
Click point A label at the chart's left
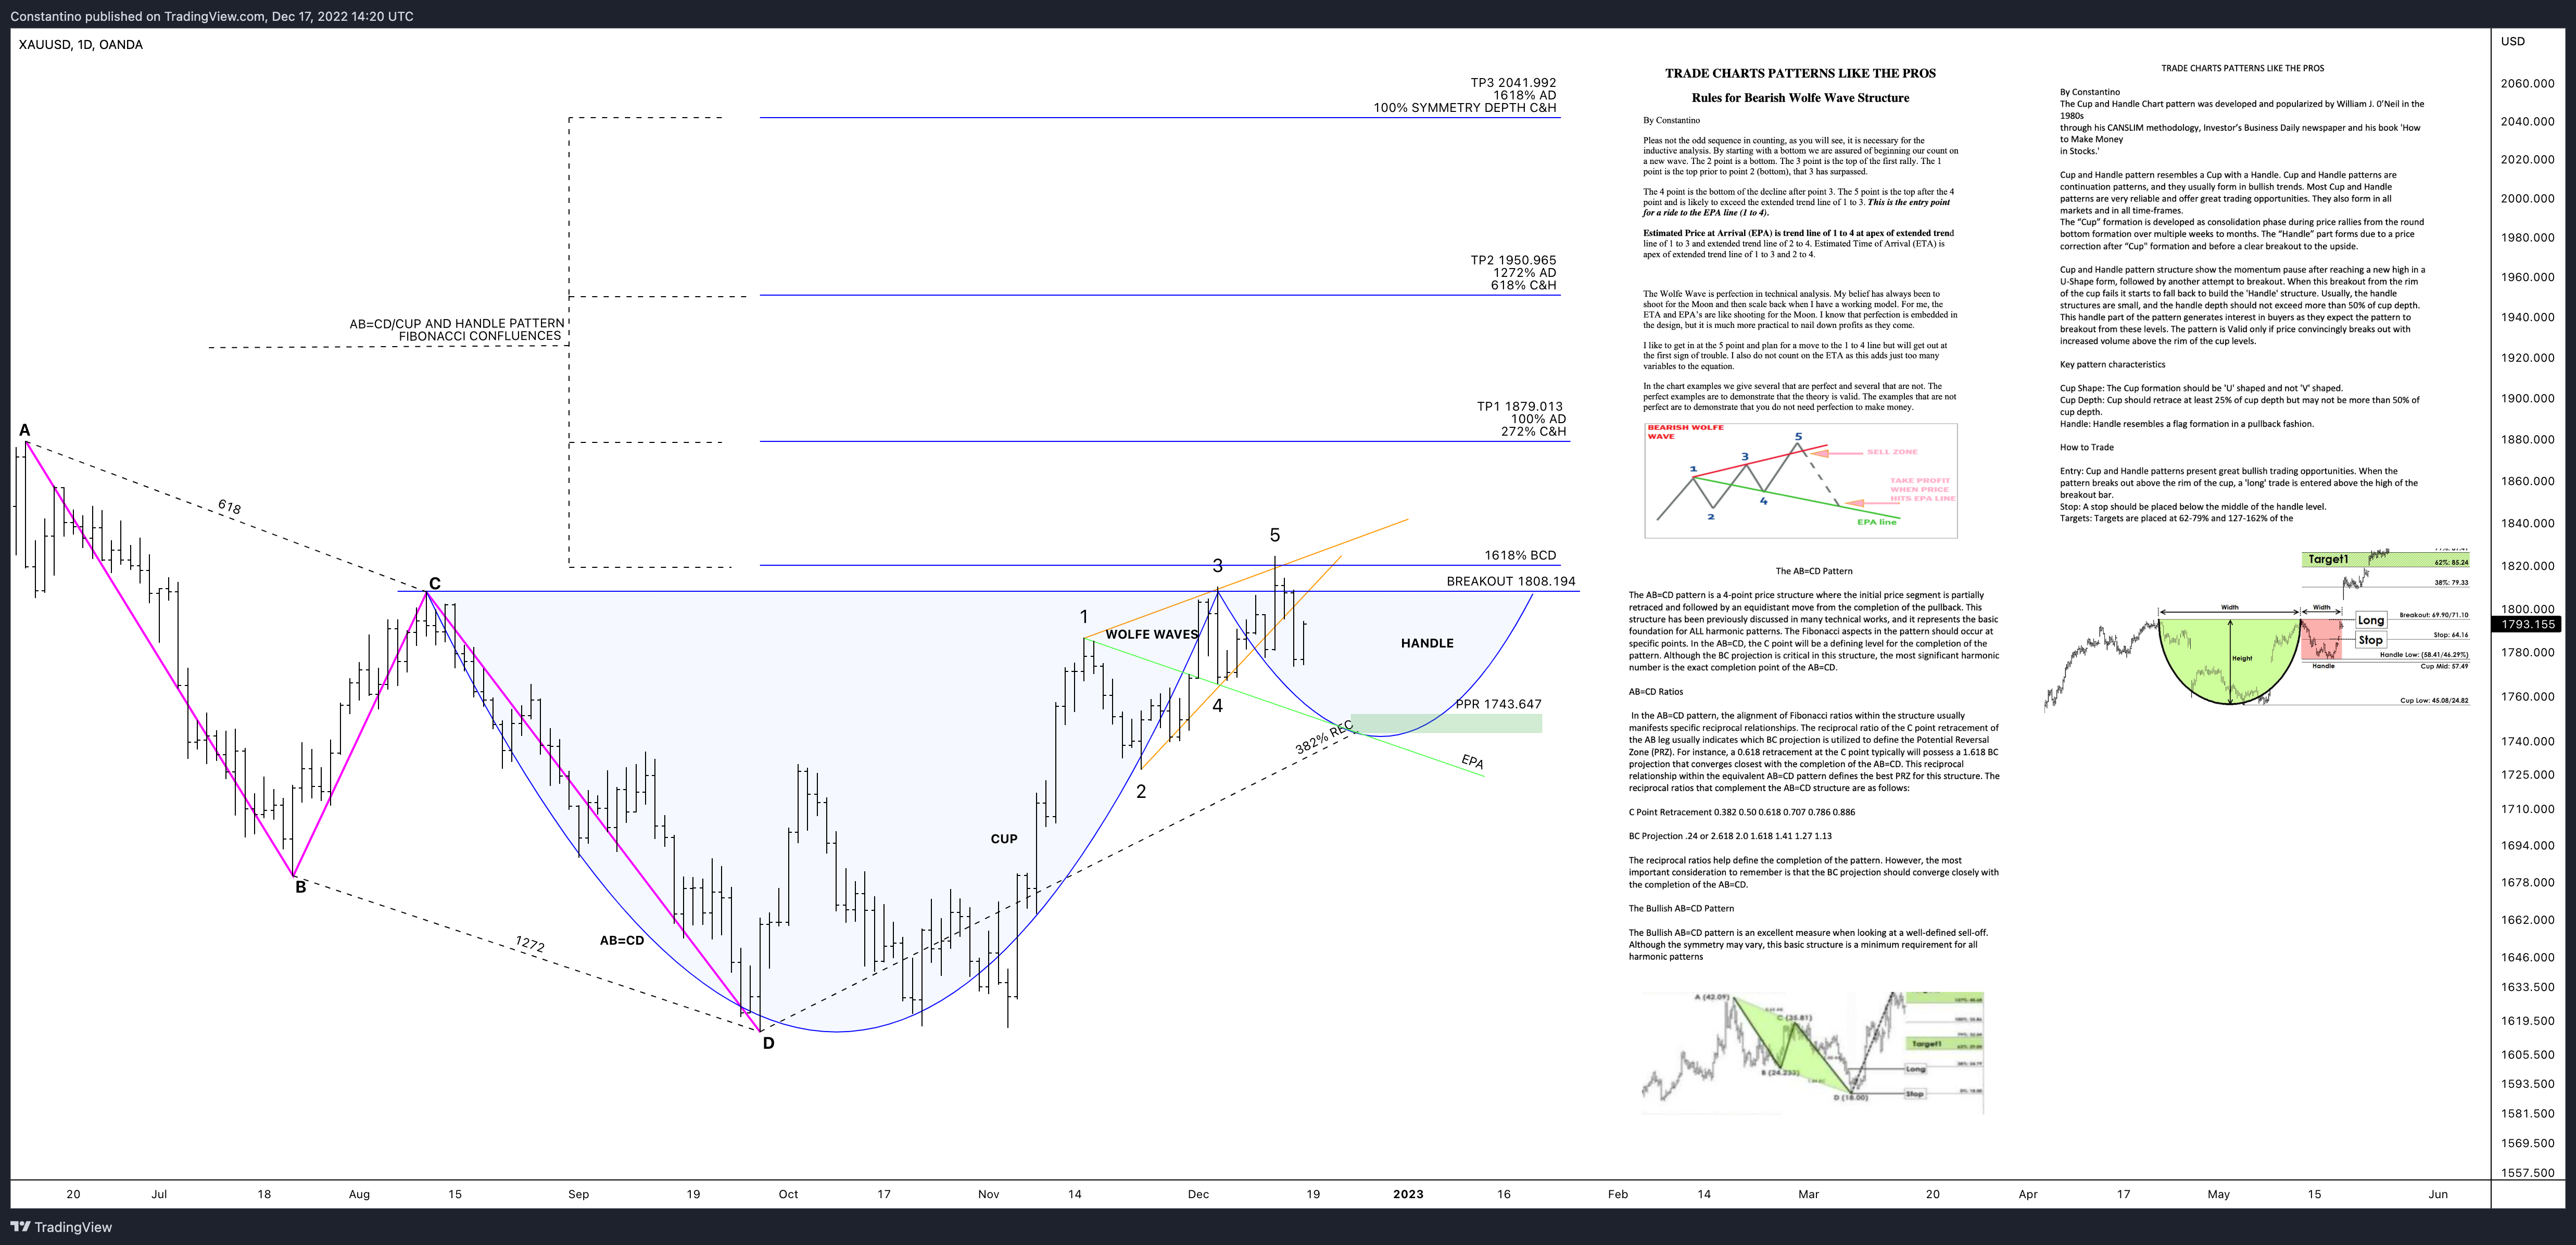click(25, 431)
